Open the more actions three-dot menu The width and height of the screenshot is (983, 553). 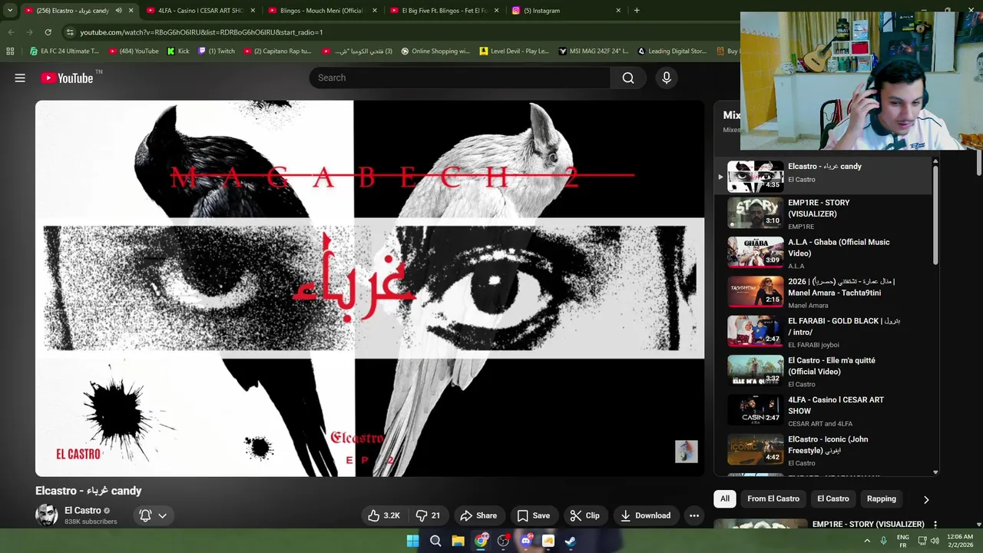pos(694,515)
